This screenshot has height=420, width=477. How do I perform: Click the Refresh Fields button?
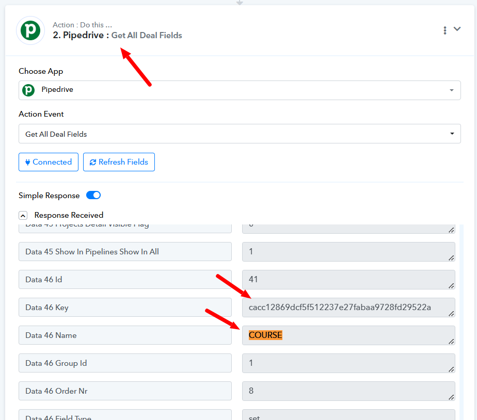click(119, 162)
